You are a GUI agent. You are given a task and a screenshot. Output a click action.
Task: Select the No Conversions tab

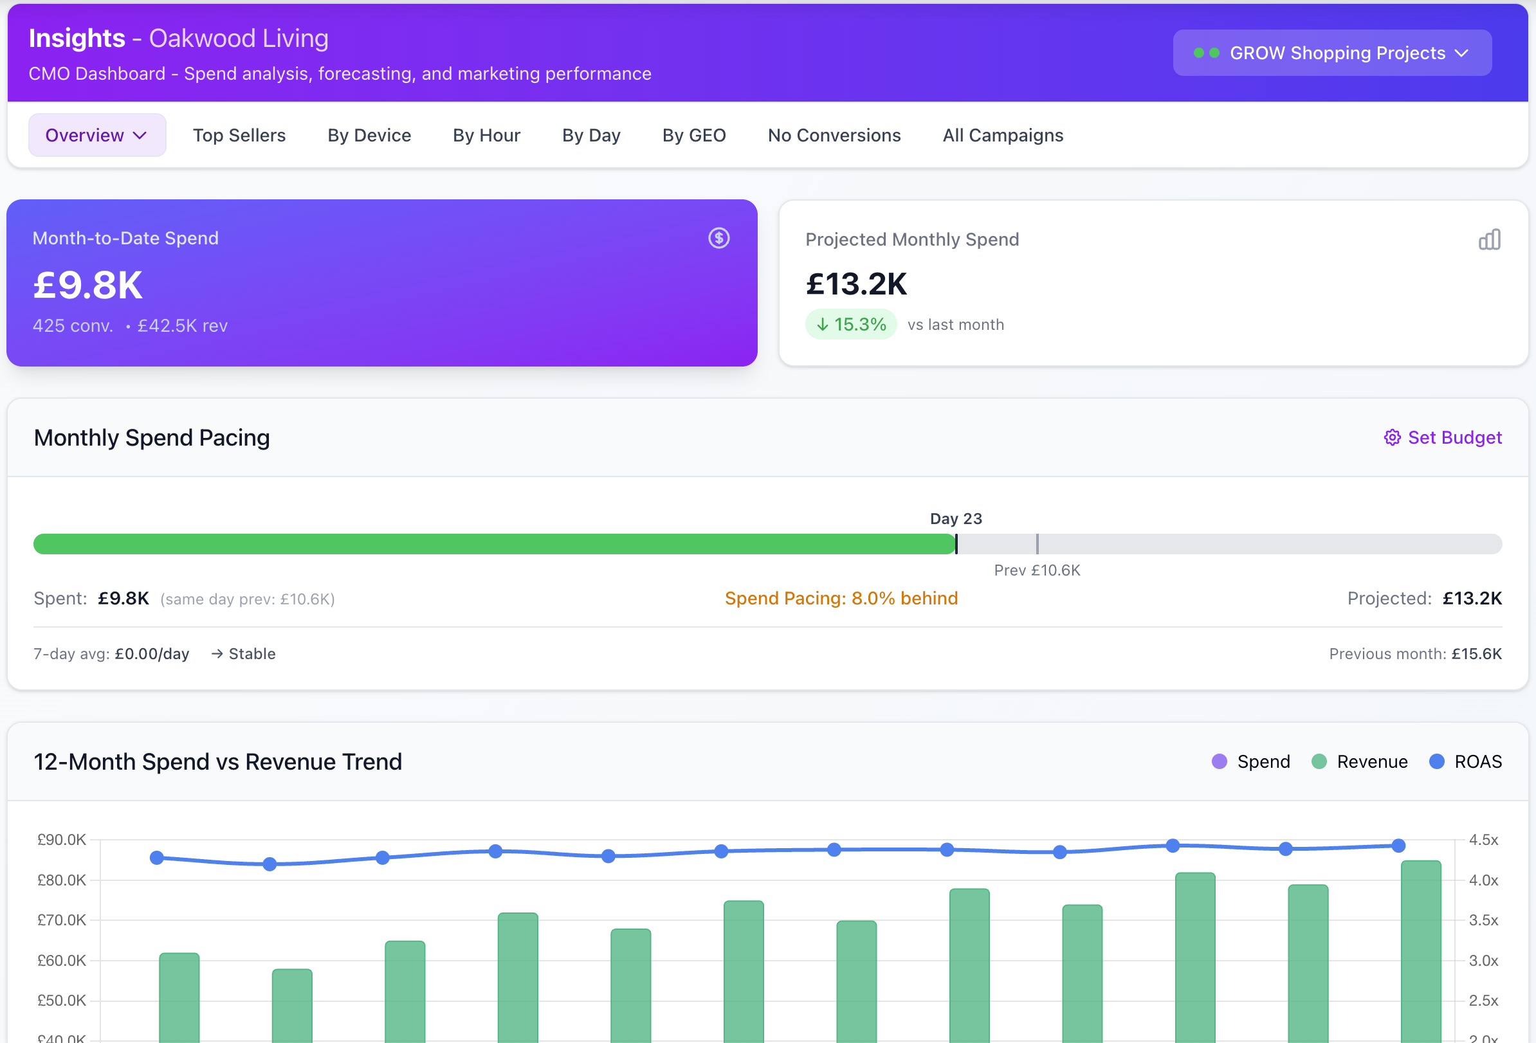[x=834, y=135]
